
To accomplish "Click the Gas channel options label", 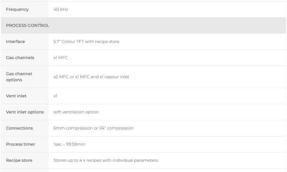I will tap(19, 77).
